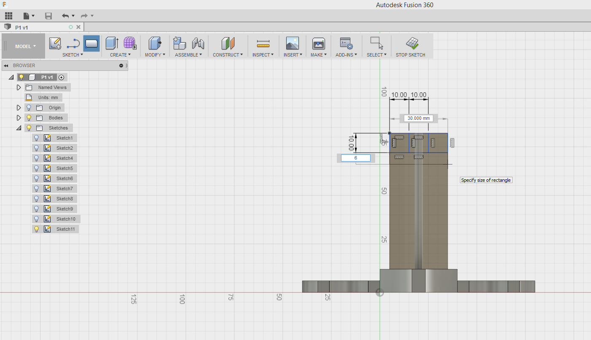This screenshot has height=340, width=591.
Task: Open the Undo history dropdown arrow
Action: (x=73, y=16)
